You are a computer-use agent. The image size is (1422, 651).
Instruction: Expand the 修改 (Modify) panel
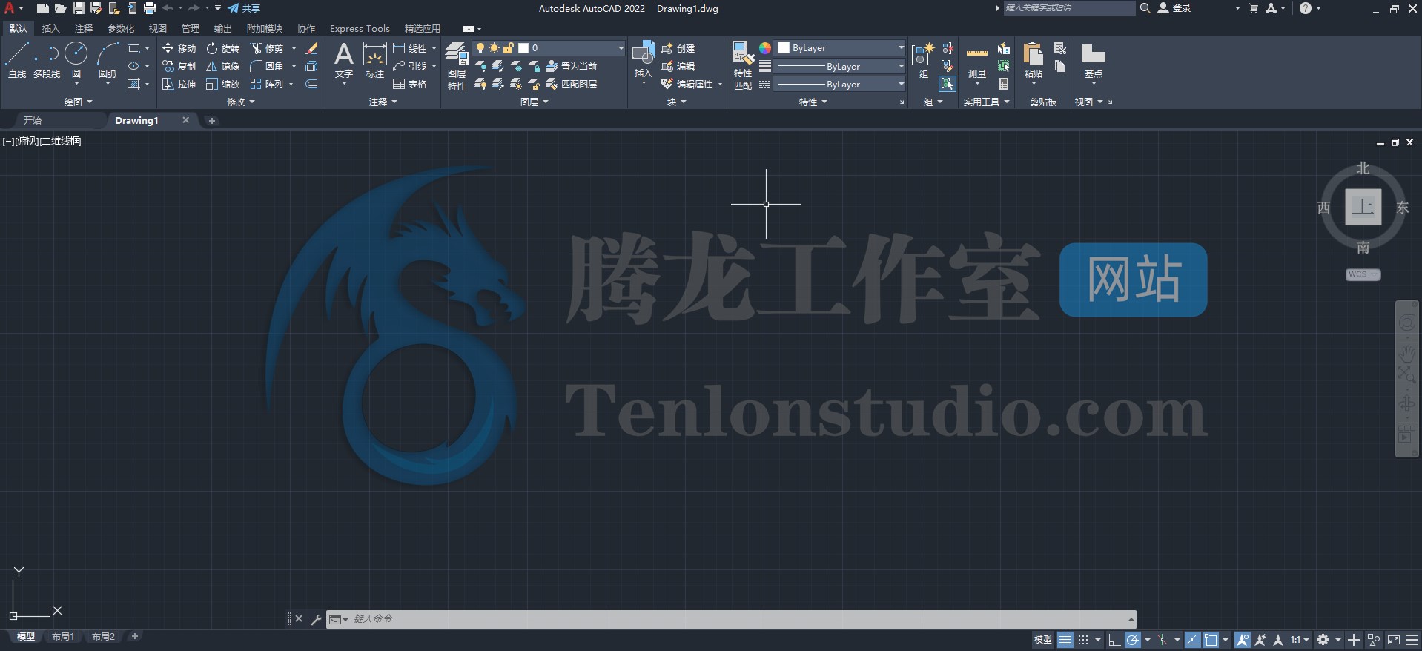click(240, 102)
